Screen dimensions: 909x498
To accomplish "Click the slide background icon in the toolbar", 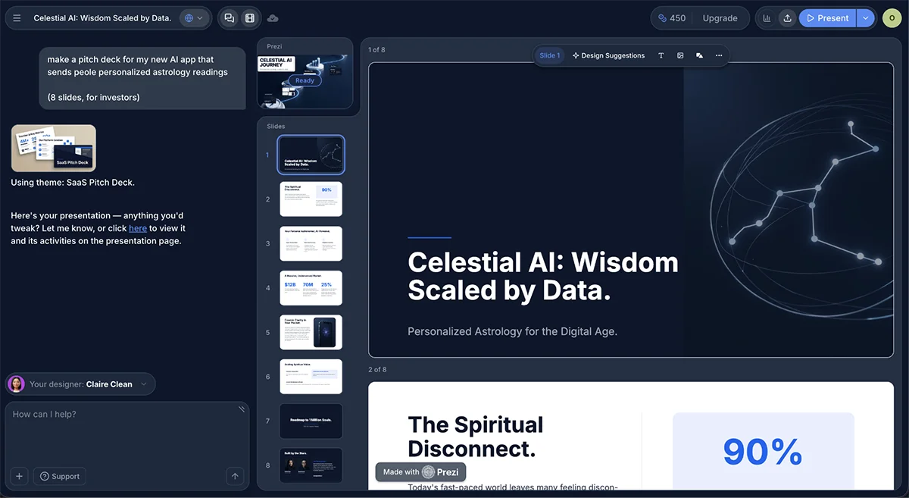I will (x=699, y=55).
